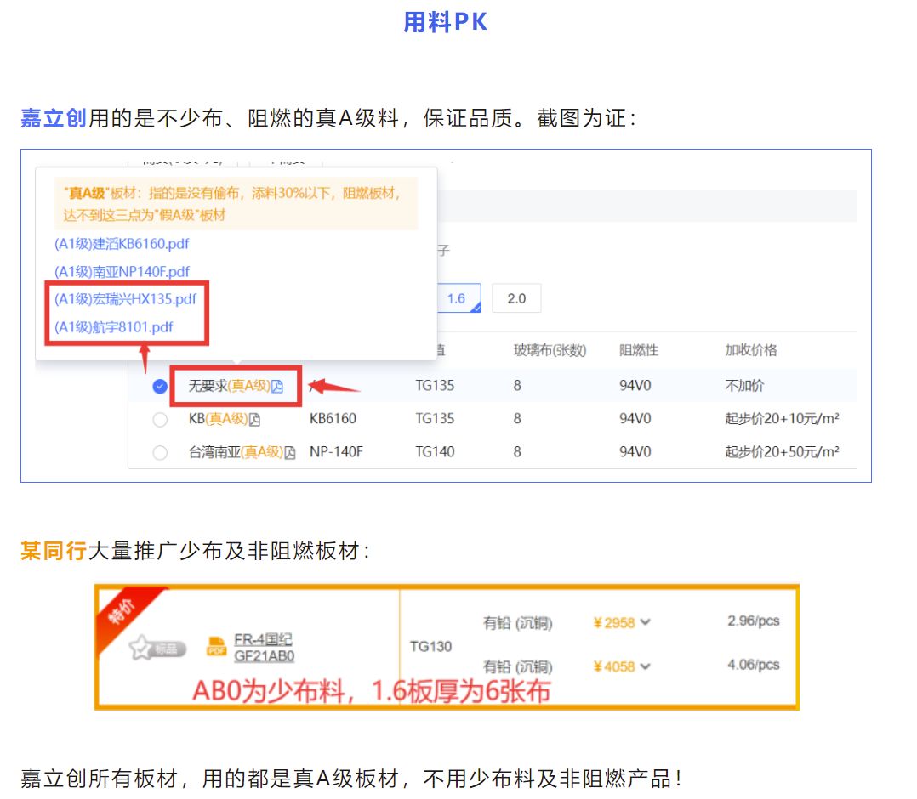Click the KB6160 model cell
This screenshot has width=917, height=799.
click(333, 419)
